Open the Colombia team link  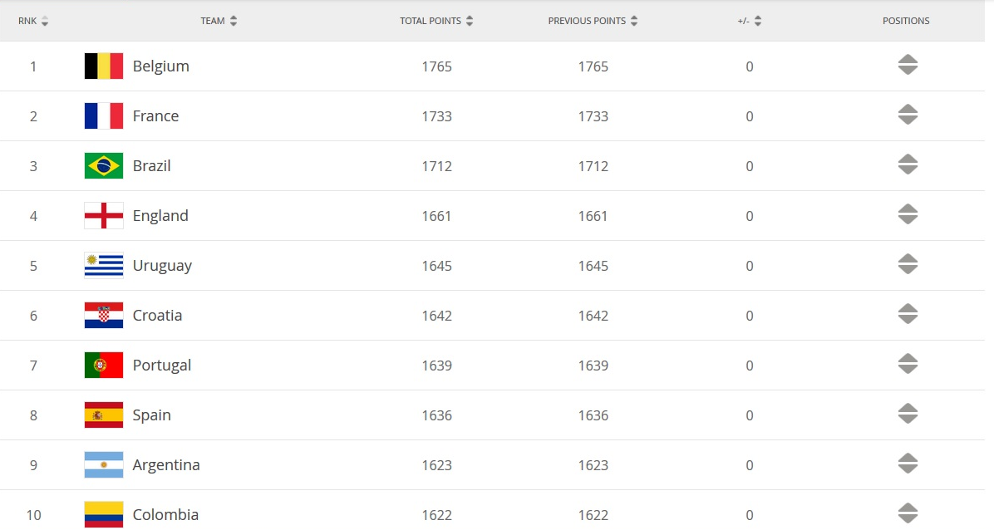tap(165, 515)
